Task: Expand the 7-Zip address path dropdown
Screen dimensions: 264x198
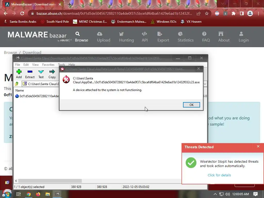Action: (x=205, y=84)
